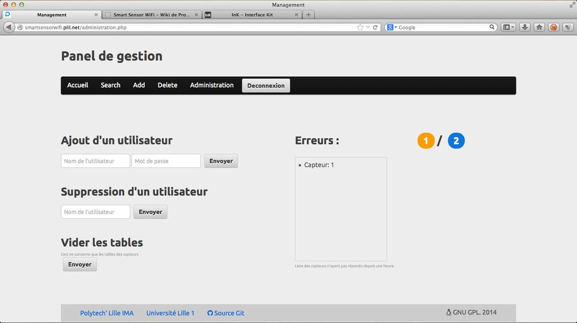Open the URL history dropdown arrow
577x323 pixels.
coord(368,27)
